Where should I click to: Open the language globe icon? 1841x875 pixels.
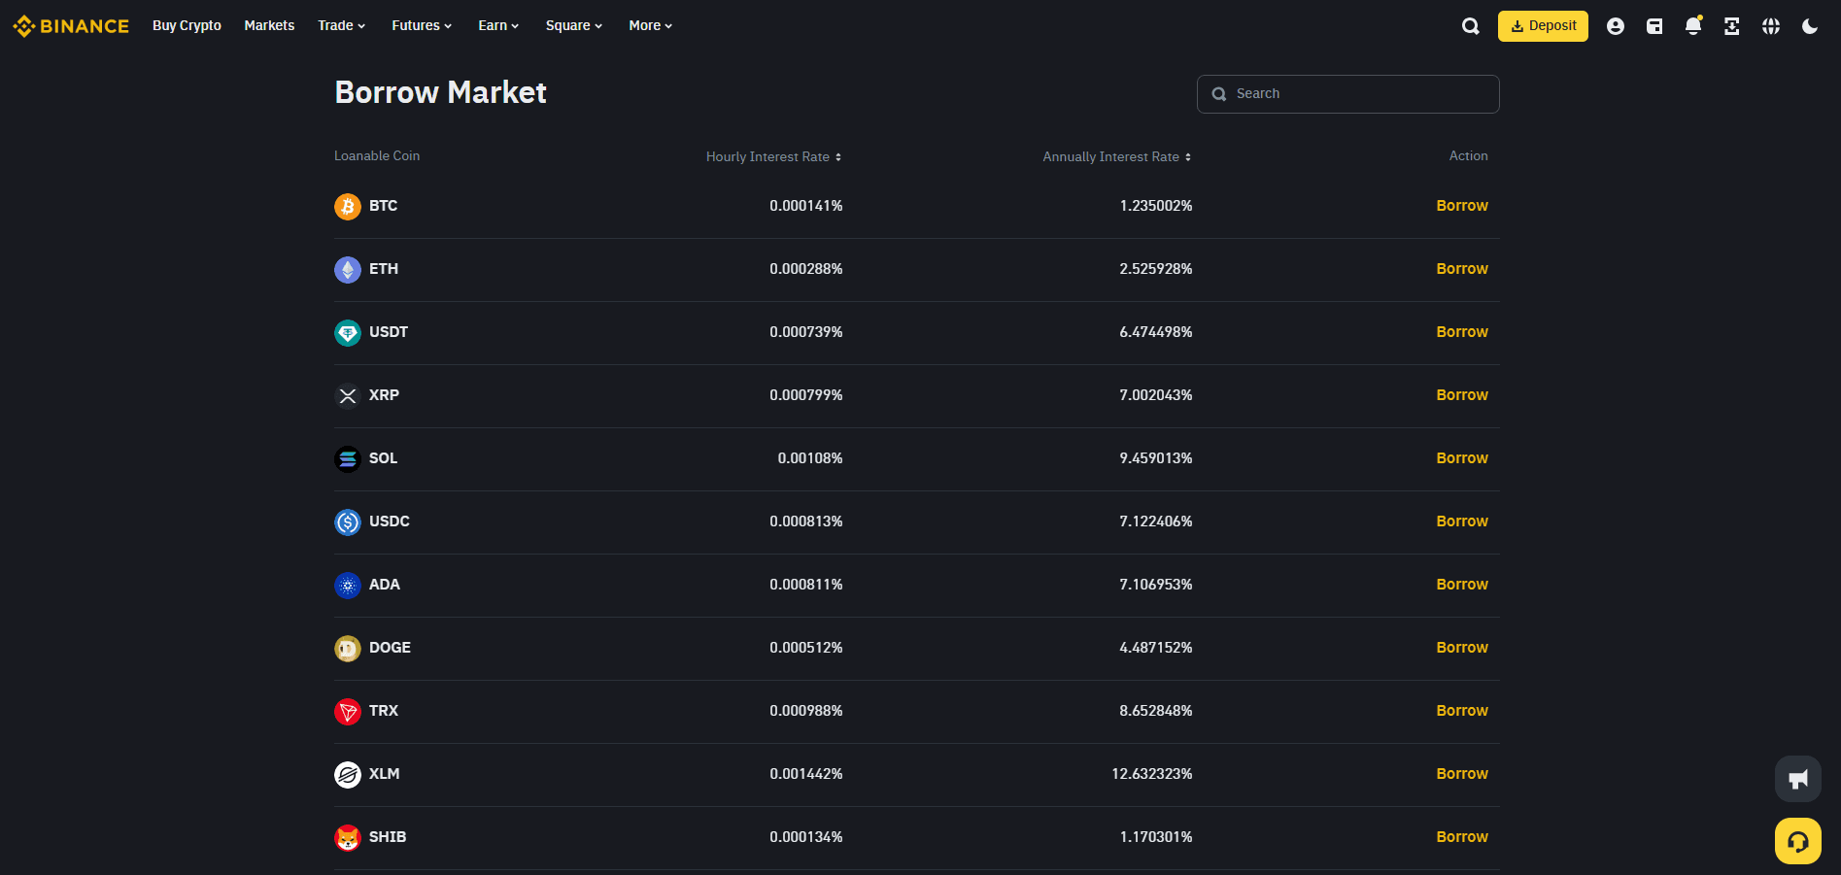1771,26
